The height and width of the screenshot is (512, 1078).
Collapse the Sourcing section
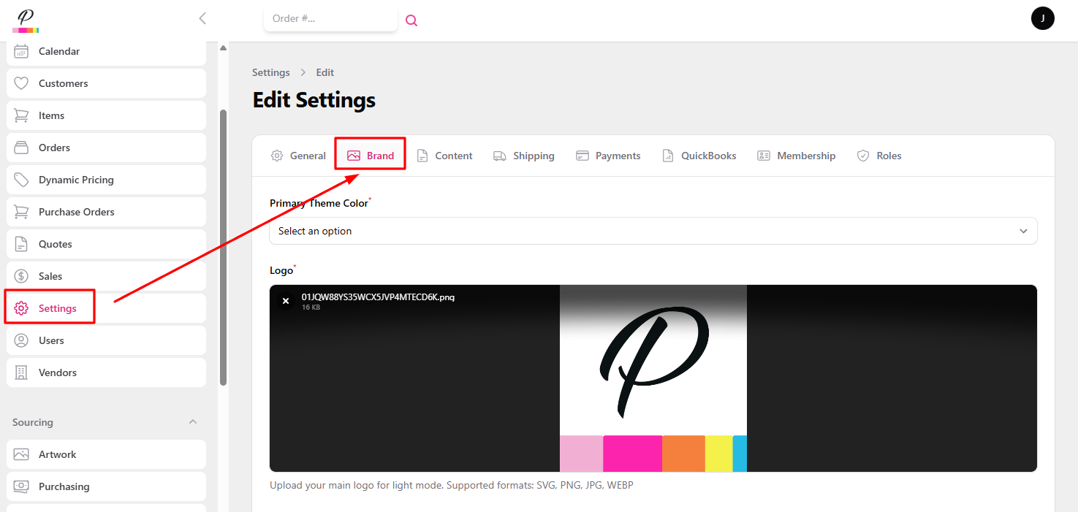[192, 421]
